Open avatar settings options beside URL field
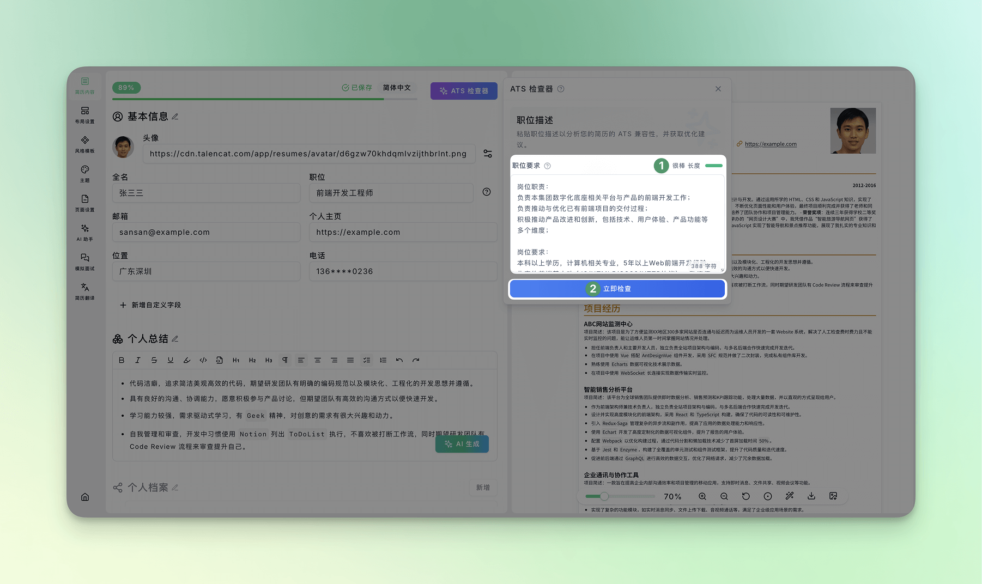This screenshot has width=982, height=584. tap(488, 154)
